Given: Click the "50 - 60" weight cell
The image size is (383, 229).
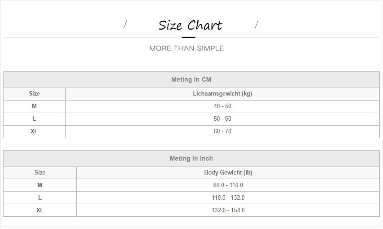Looking at the screenshot, I should 222,119.
